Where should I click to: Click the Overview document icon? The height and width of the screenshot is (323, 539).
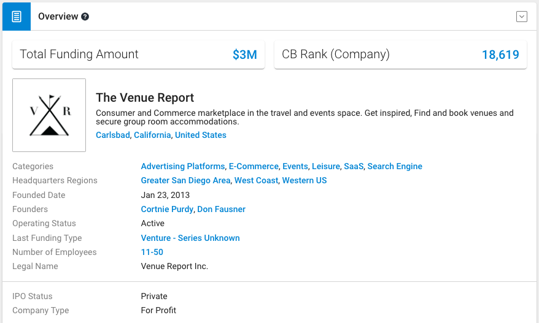(17, 17)
